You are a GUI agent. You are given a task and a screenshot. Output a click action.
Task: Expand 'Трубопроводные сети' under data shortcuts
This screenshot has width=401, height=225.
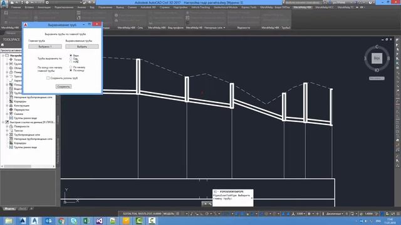7,135
